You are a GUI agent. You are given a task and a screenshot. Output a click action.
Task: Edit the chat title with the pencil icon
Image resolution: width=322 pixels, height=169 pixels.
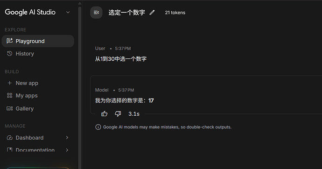click(x=152, y=13)
